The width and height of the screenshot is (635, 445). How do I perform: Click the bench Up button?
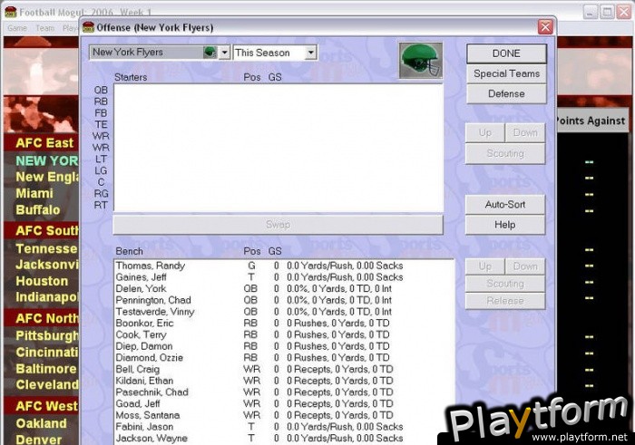click(485, 266)
